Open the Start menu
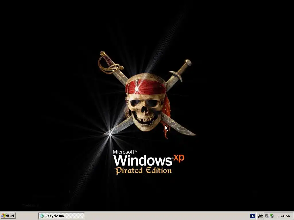The height and width of the screenshot is (220, 294). click(8, 216)
